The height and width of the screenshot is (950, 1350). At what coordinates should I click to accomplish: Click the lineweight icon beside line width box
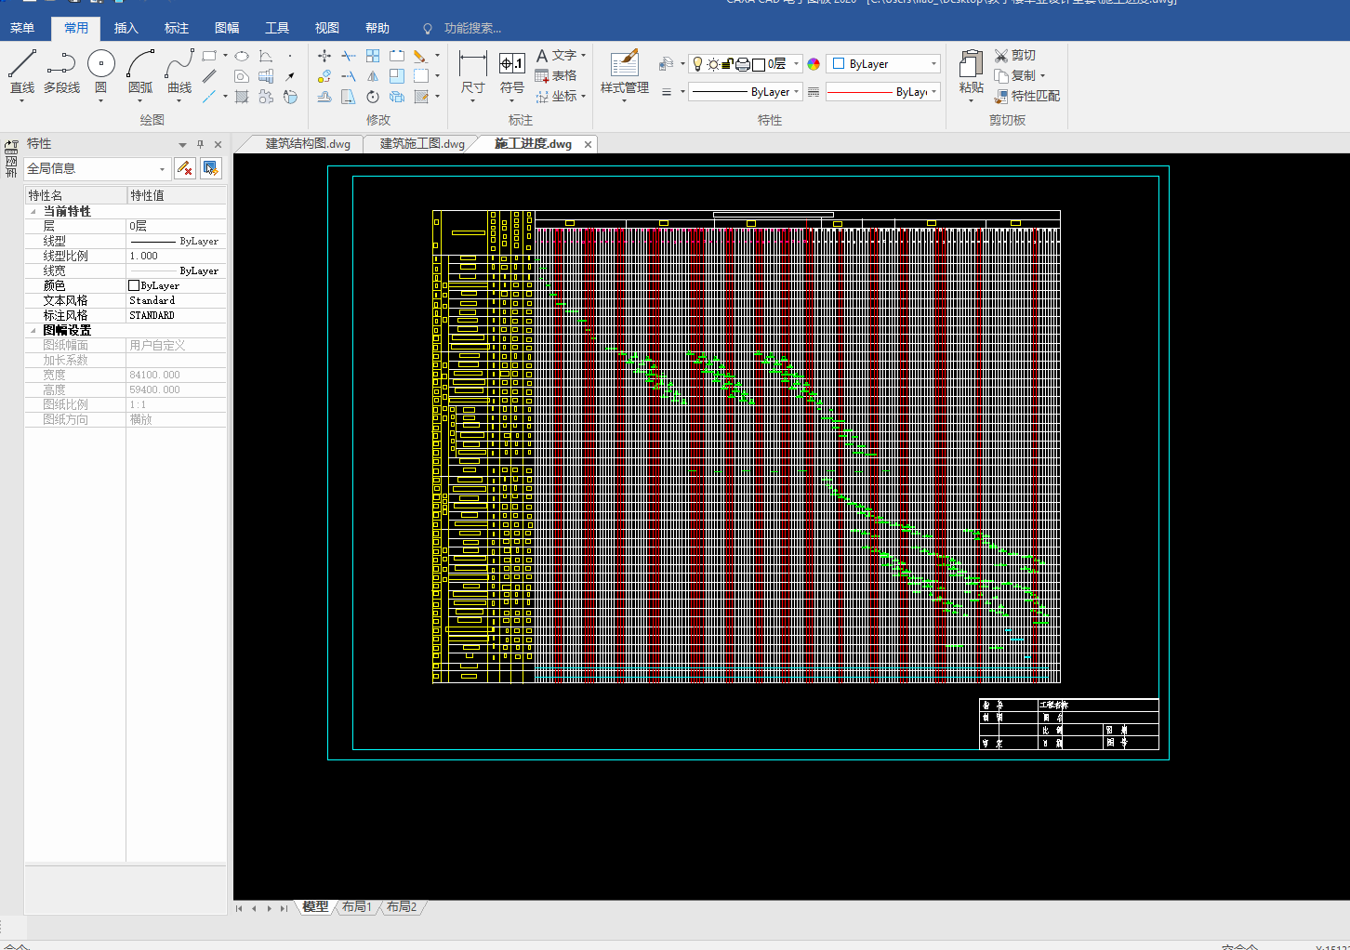pyautogui.click(x=814, y=92)
